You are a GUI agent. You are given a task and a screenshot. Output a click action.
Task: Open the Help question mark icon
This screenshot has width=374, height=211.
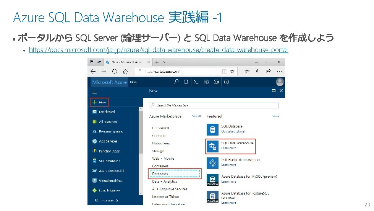tap(227, 82)
